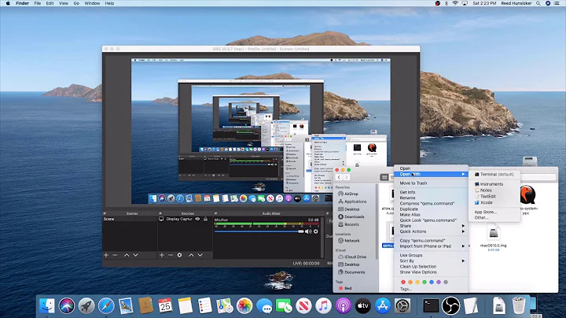This screenshot has width=566, height=318.
Task: Expand the Quick Actions submenu
Action: point(431,231)
